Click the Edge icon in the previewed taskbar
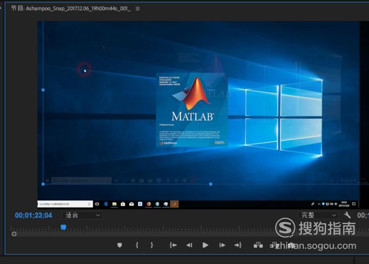 pos(106,204)
